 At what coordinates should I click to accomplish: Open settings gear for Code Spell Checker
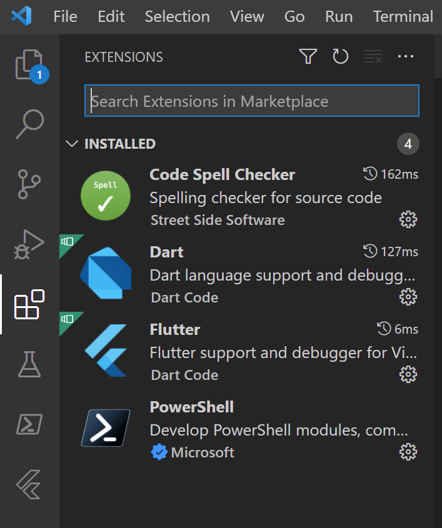(x=408, y=219)
